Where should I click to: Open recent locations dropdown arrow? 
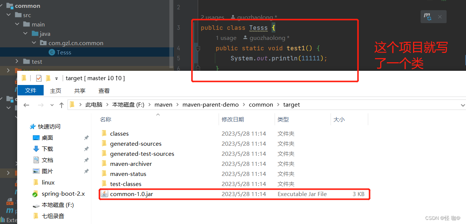52,105
